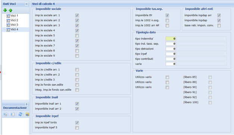Uncheck imponibile inail arr 2
Viewport: 234px width, 135px height.
click(x=77, y=109)
